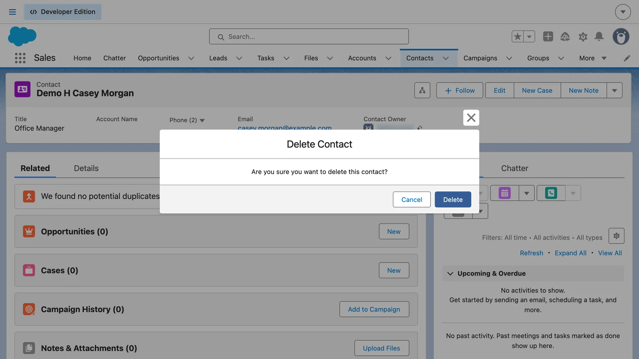Screen dimensions: 639x359
Task: Click the log a call phone icon
Action: click(551, 193)
